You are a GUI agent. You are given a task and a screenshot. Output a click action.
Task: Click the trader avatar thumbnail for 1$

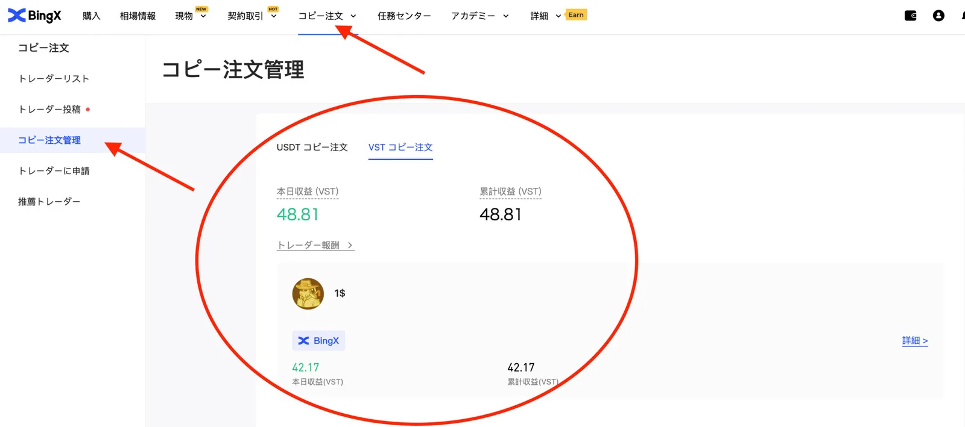[x=308, y=293]
